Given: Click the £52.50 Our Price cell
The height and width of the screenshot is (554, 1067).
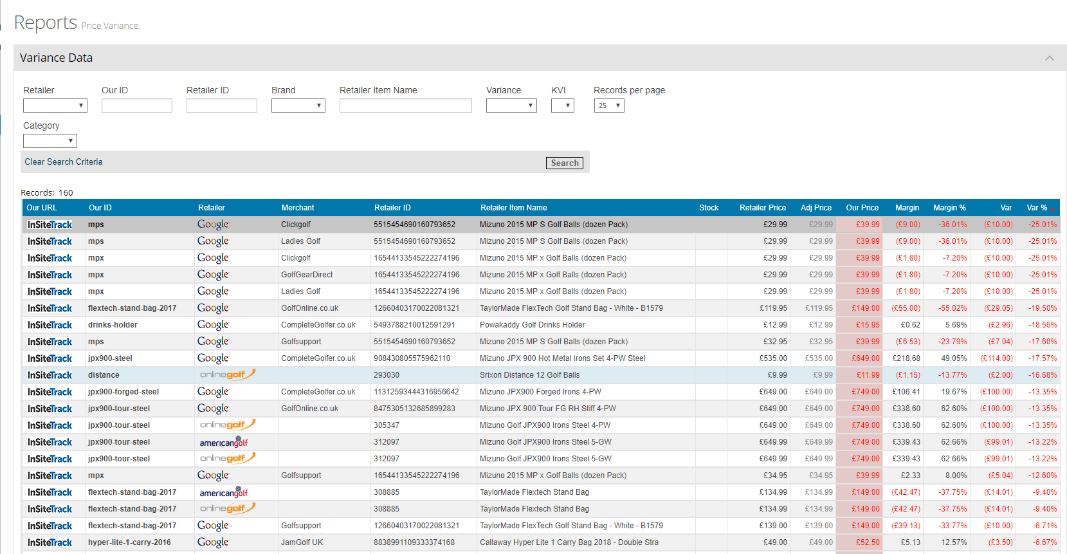Looking at the screenshot, I should (x=868, y=542).
